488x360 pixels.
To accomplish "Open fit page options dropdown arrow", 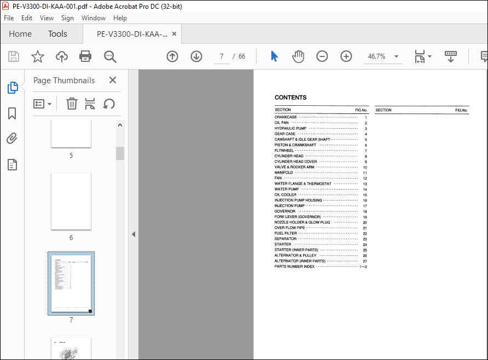I will 430,56.
